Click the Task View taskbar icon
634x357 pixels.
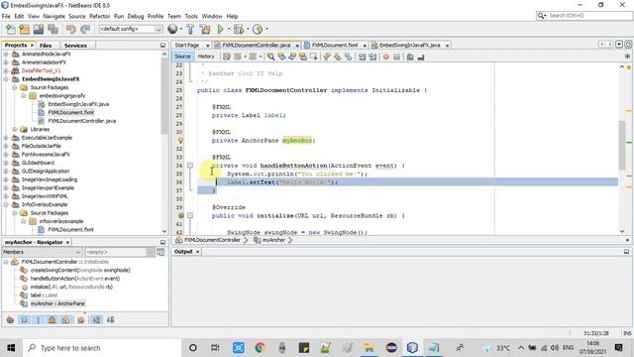pyautogui.click(x=215, y=348)
